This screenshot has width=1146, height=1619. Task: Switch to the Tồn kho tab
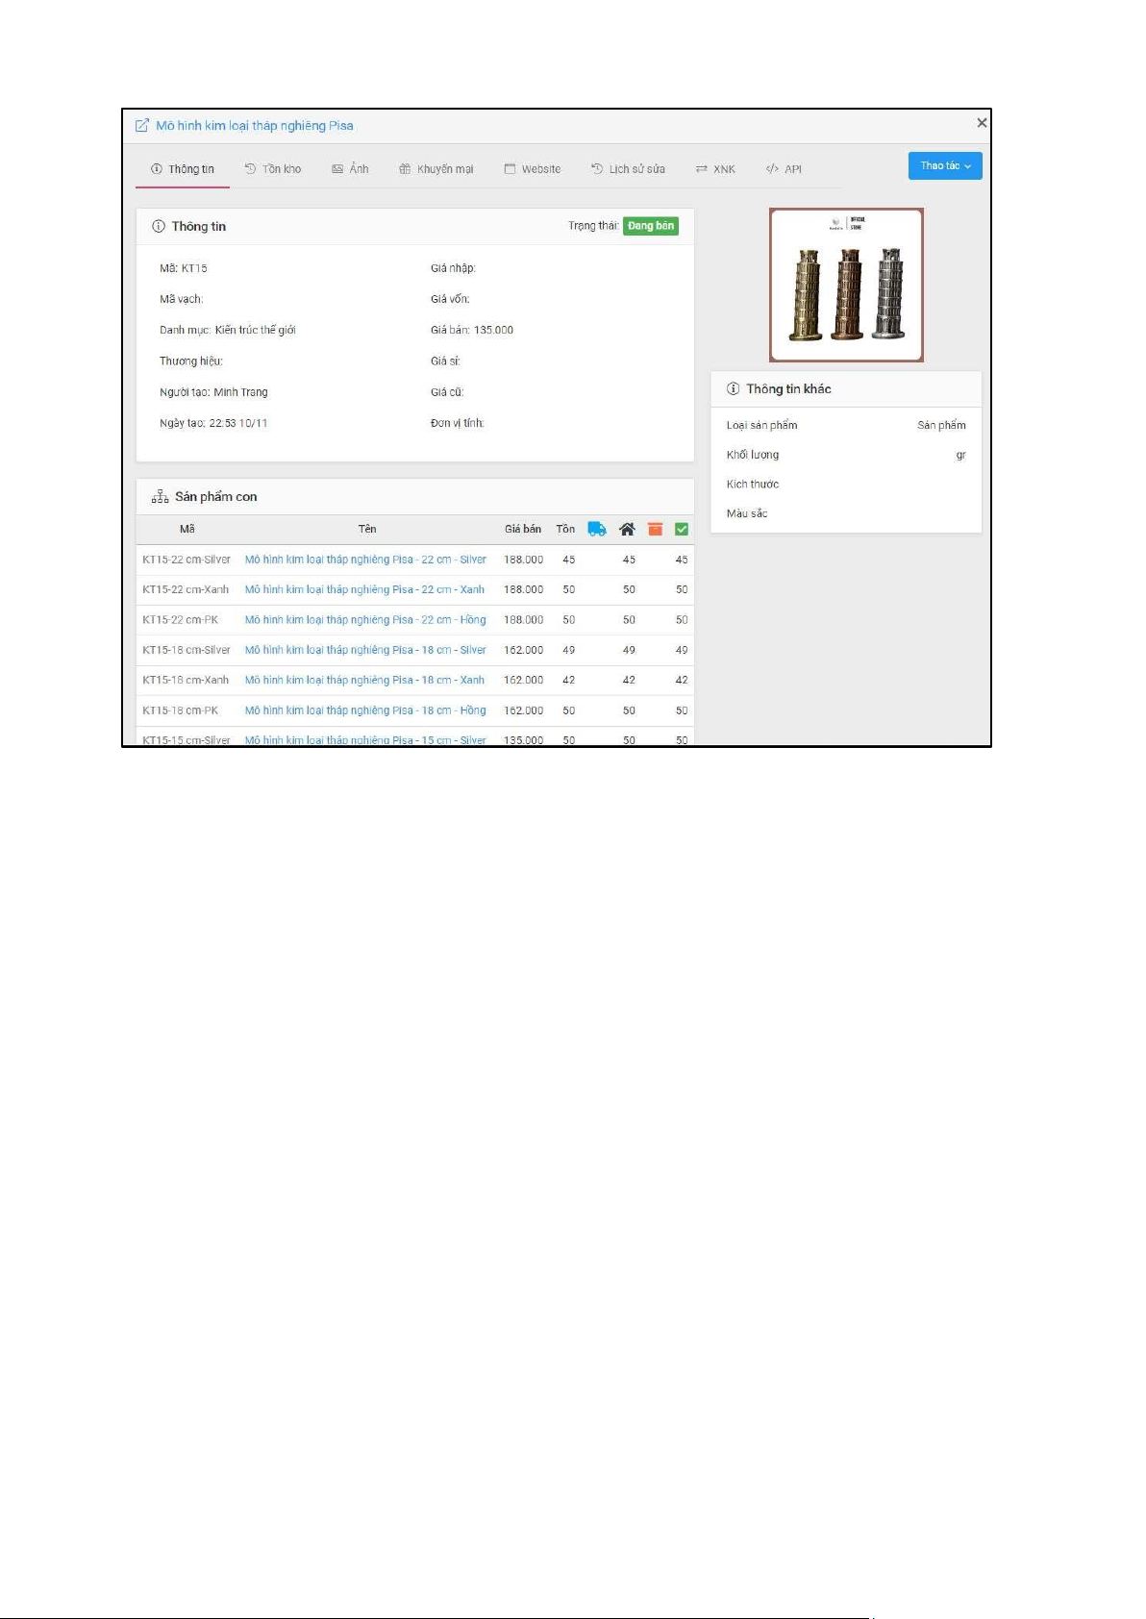pos(273,169)
